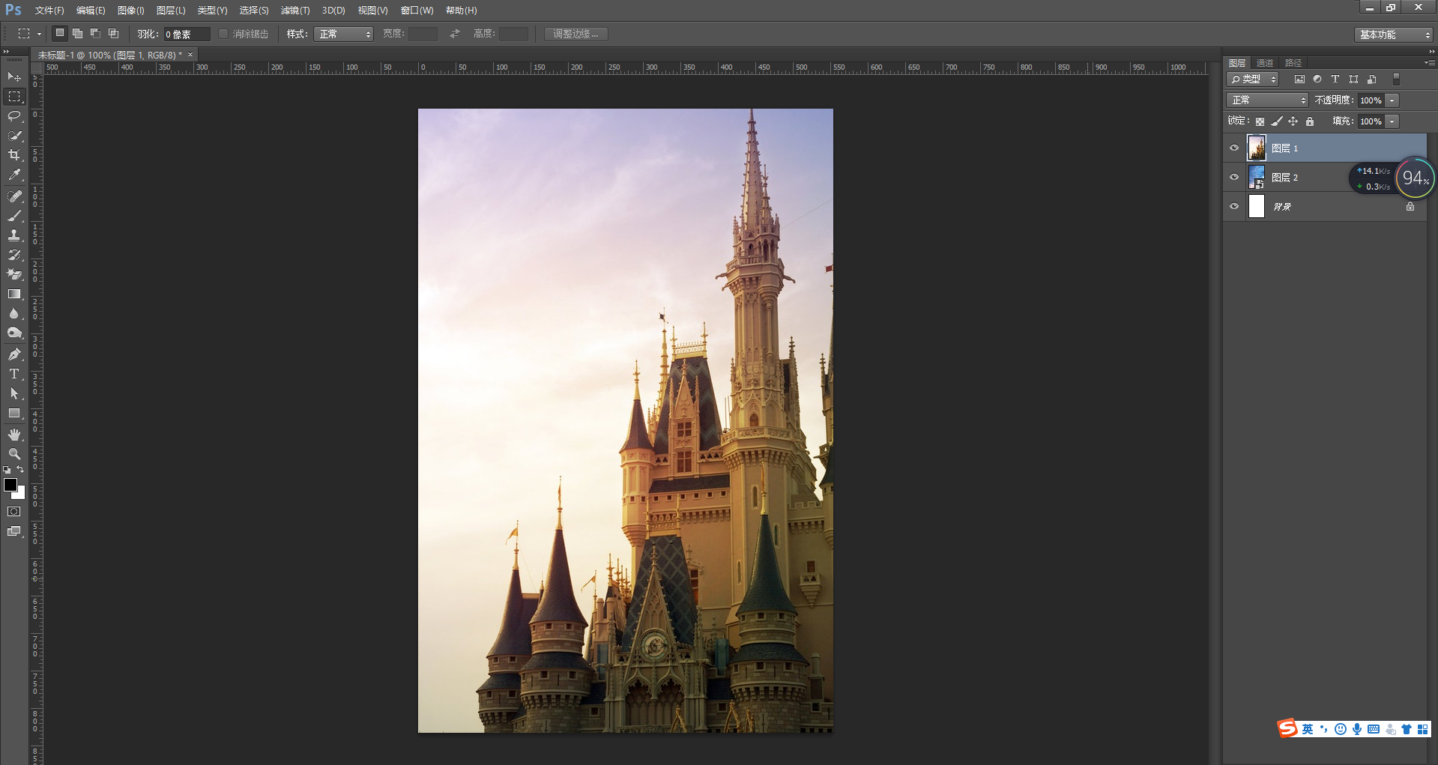Screen dimensions: 1438x765
Task: Swap foreground and background colors
Action: point(21,470)
